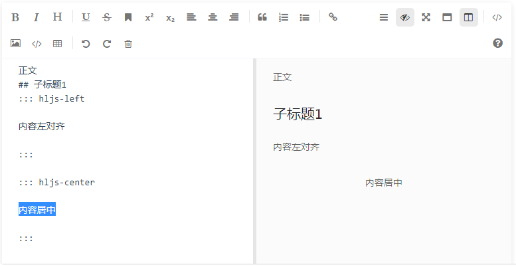Apply strikethrough to selected text
This screenshot has width=516, height=267.
coord(107,17)
